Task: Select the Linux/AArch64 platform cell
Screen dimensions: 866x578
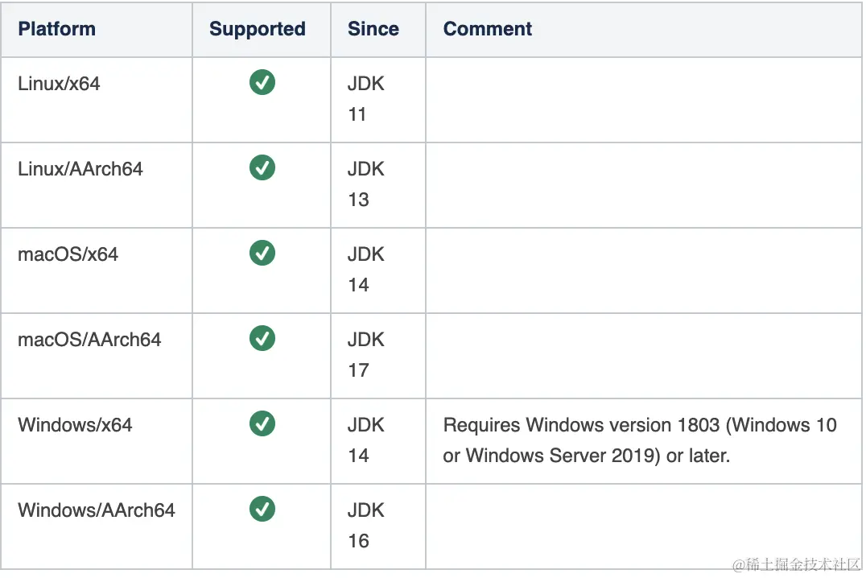Action: point(80,169)
